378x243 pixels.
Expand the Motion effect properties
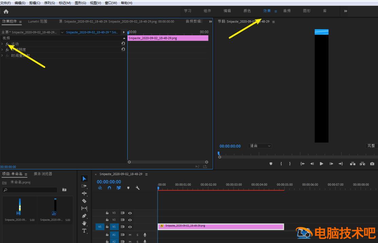tap(2, 43)
